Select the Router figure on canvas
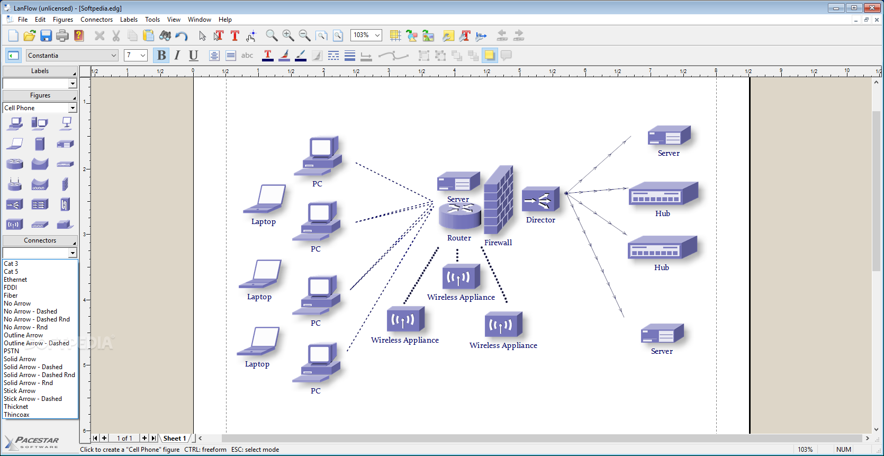884x456 pixels. click(x=460, y=216)
